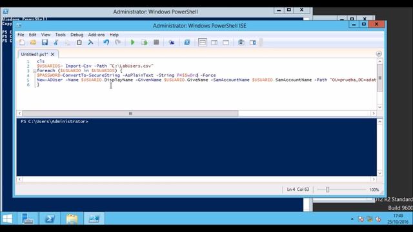Cut selection using the scissors icon
The height and width of the screenshot is (232, 413).
(x=56, y=43)
